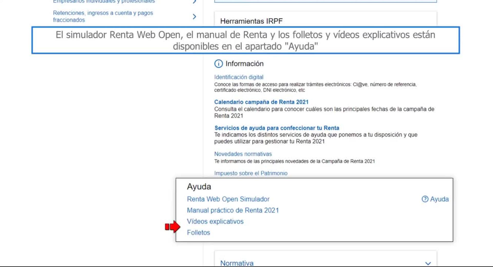Open Calendario campaña de Renta 2021
This screenshot has height=267, width=493.
pyautogui.click(x=261, y=102)
